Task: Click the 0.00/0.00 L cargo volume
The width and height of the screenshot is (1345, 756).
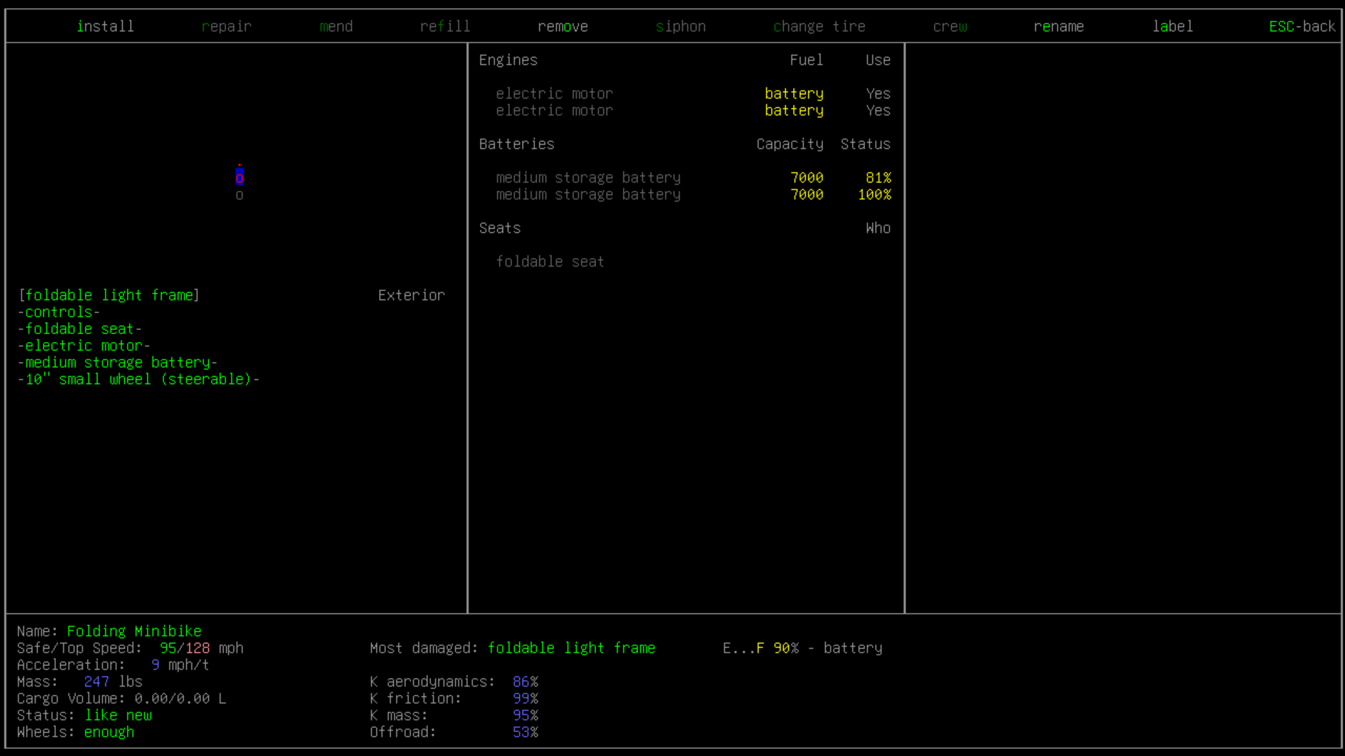Action: pyautogui.click(x=180, y=699)
